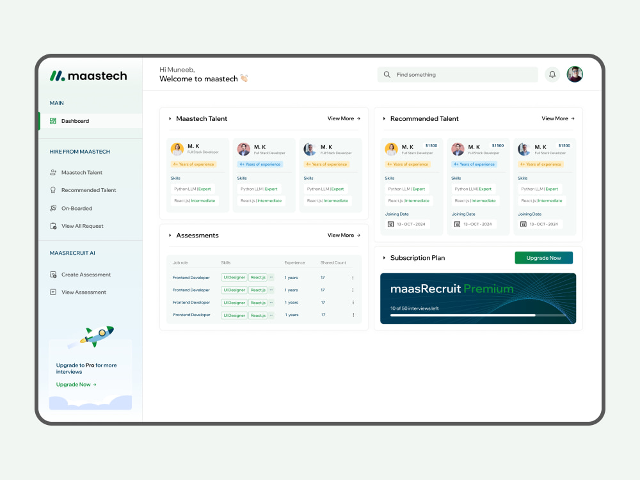
Task: Select third Recommended Talent avatar with dark background
Action: coord(524,149)
